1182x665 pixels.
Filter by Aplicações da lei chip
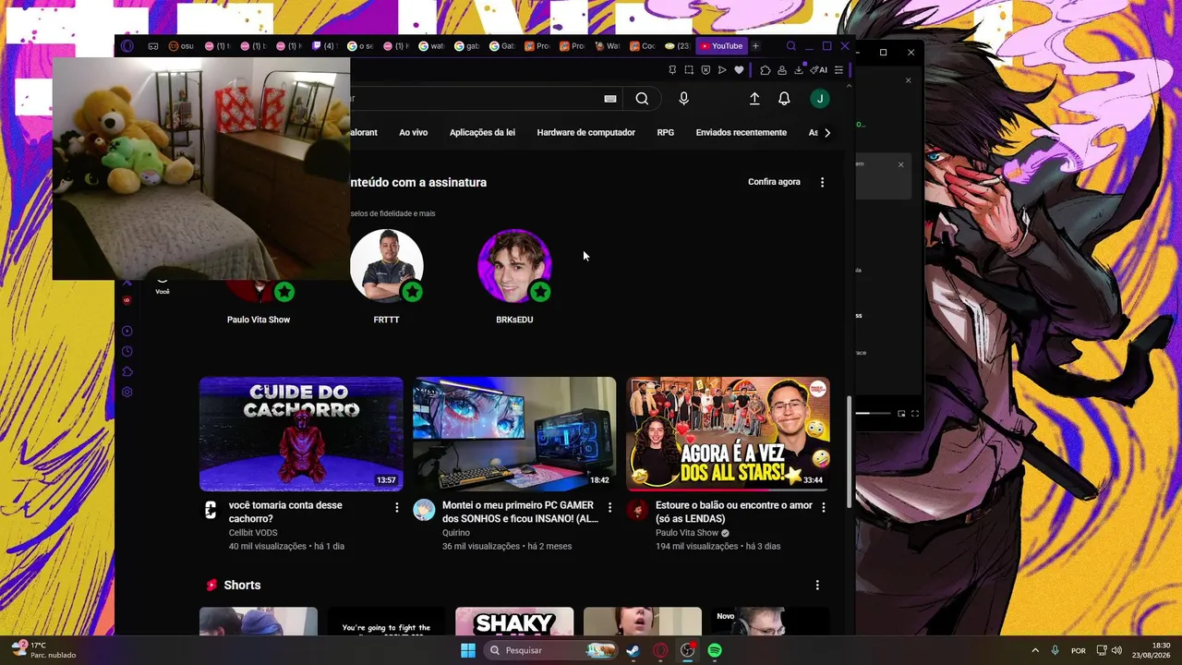482,133
